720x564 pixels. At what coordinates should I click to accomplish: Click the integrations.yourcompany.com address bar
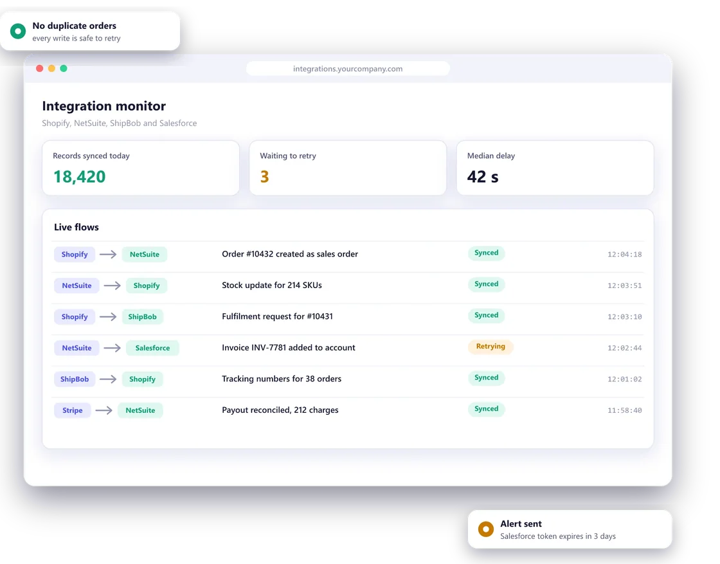(x=348, y=68)
